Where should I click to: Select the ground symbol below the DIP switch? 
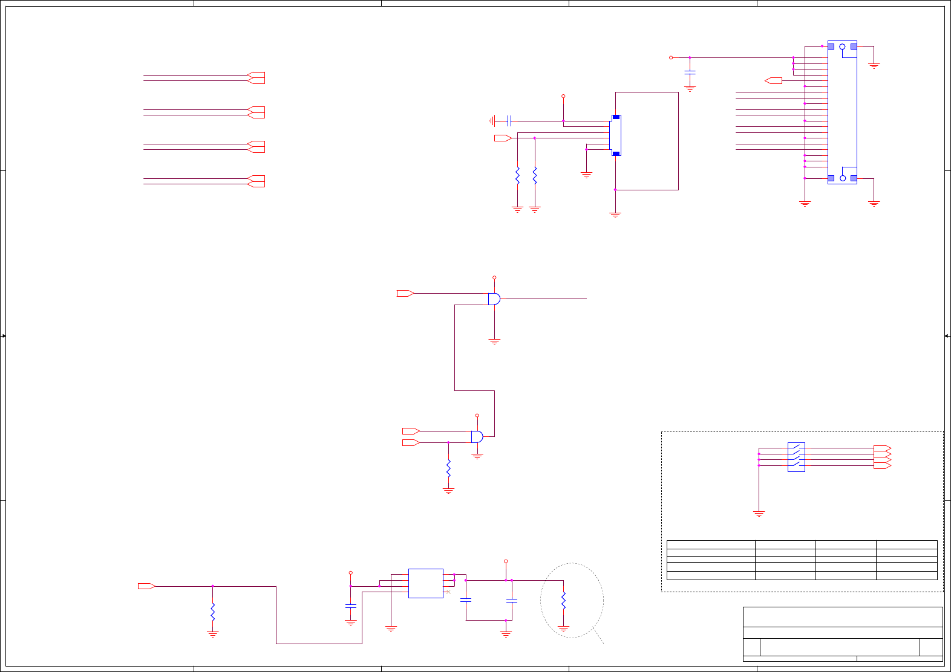coord(759,514)
